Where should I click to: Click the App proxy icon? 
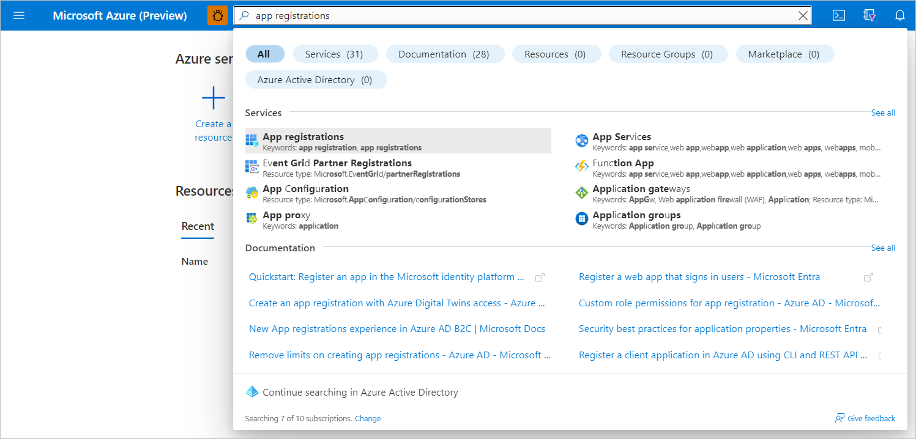click(x=252, y=219)
